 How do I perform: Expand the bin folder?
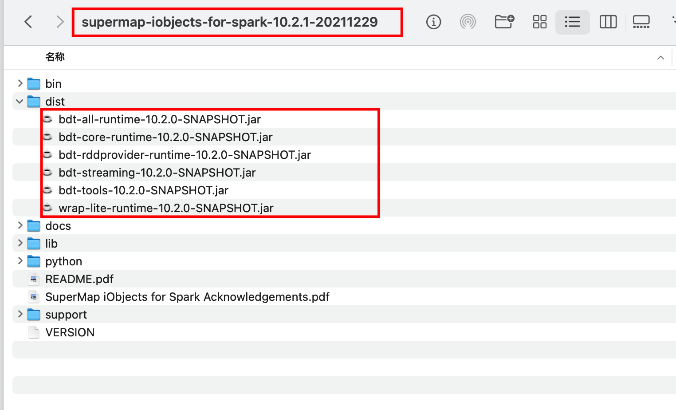click(20, 83)
